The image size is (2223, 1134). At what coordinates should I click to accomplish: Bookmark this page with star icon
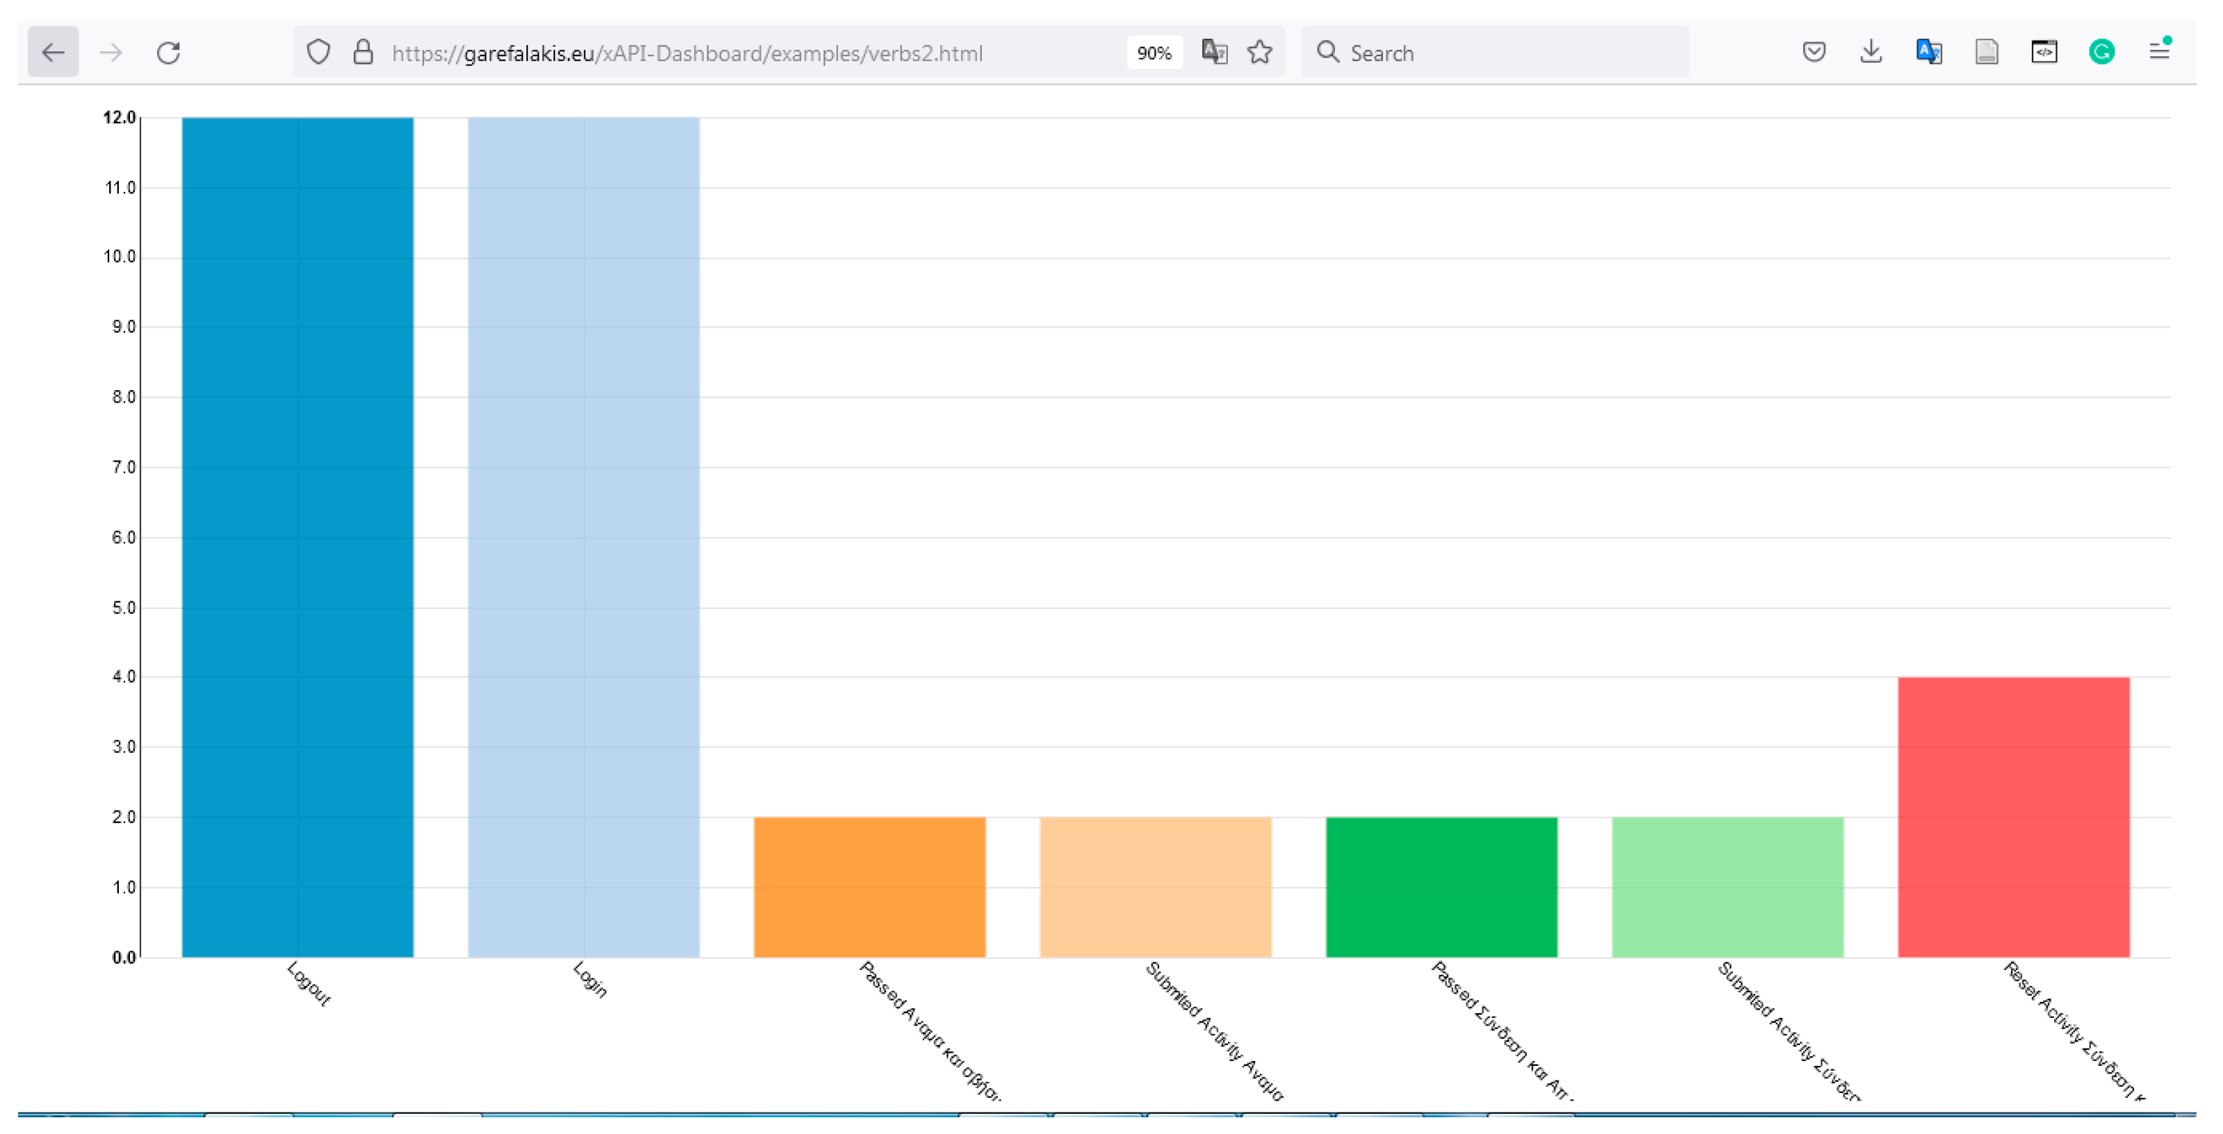tap(1260, 53)
